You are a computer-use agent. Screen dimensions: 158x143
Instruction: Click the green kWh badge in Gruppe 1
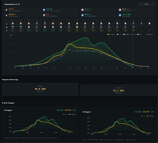60,110
